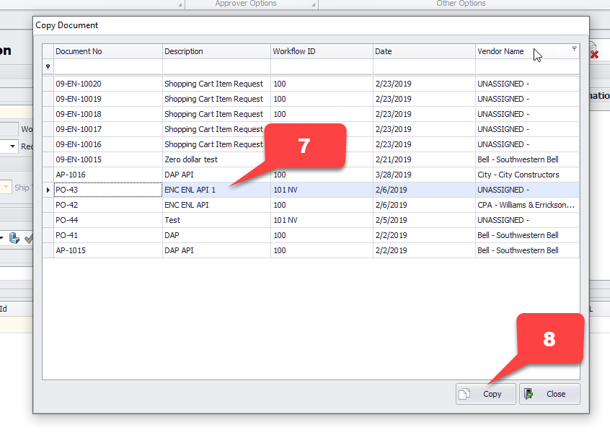The width and height of the screenshot is (610, 435).
Task: Sort by the Document No column header
Action: [x=107, y=51]
